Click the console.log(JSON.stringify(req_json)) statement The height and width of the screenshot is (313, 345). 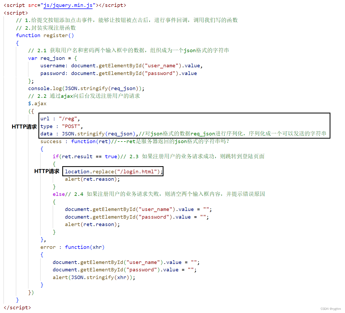point(86,88)
